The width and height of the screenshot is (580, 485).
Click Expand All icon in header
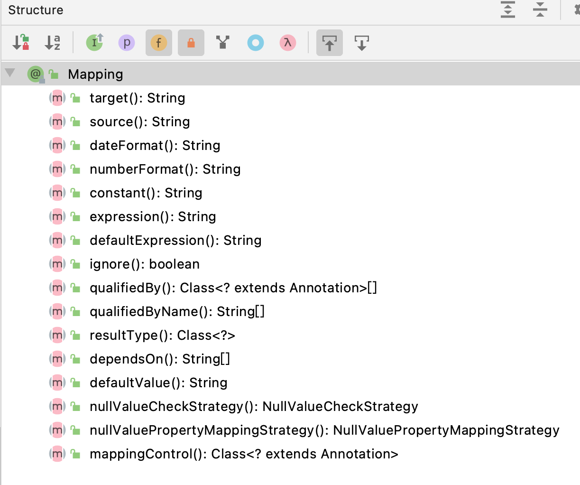(x=508, y=9)
